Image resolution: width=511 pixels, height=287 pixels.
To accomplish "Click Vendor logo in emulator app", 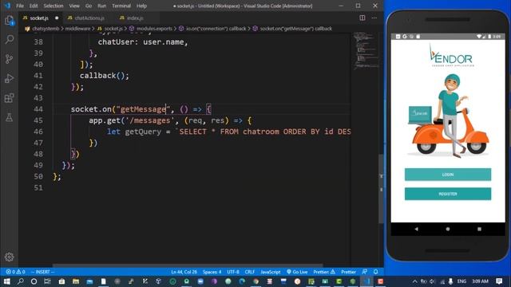I will pos(451,56).
